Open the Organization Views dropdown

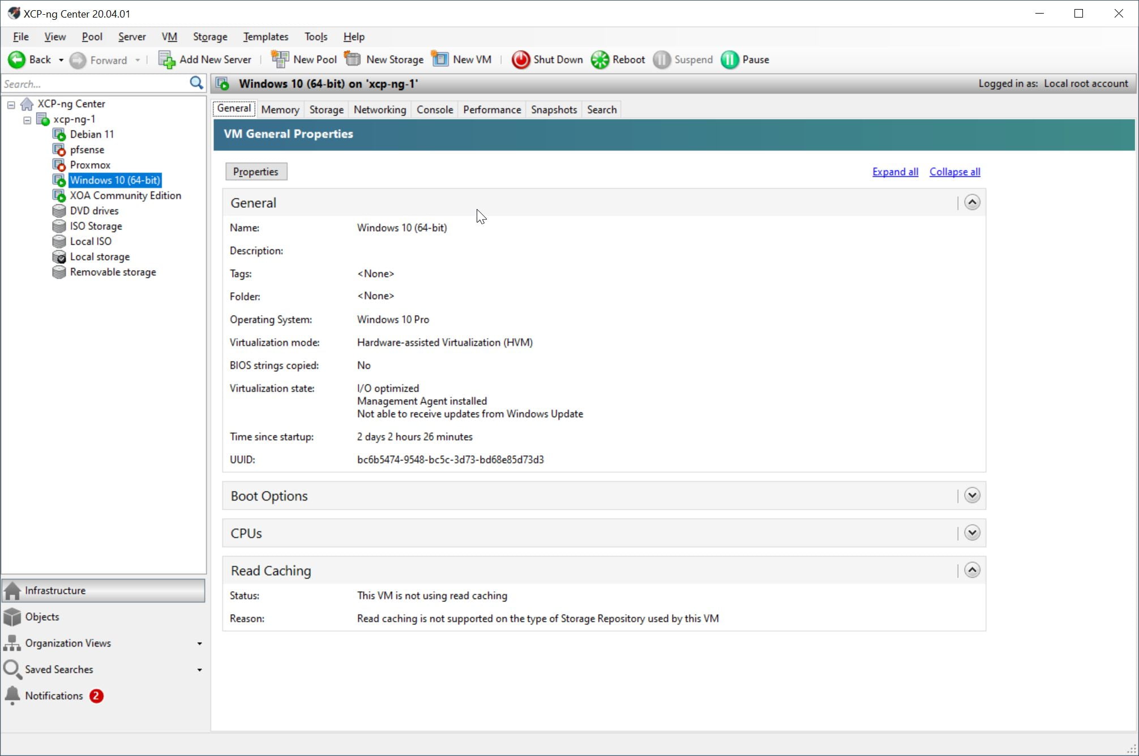(199, 643)
